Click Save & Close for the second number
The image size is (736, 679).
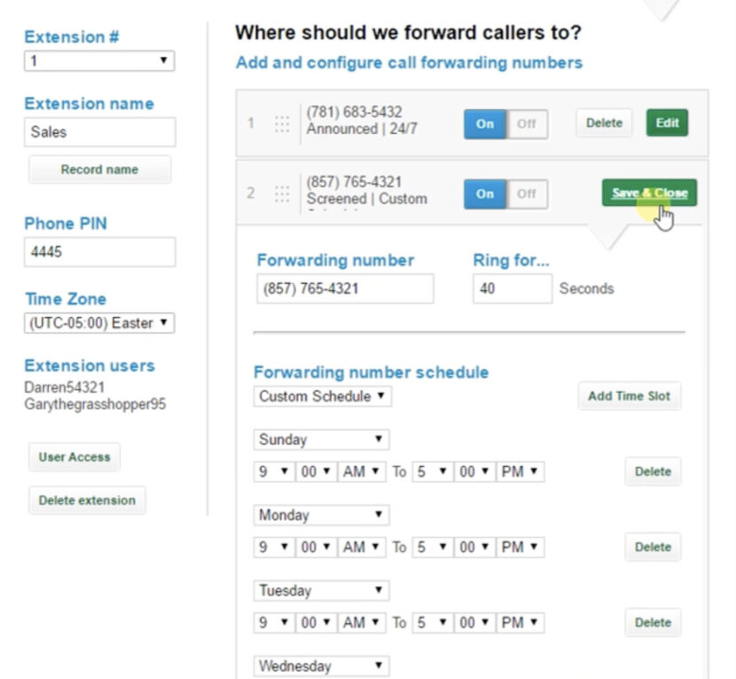(x=648, y=192)
